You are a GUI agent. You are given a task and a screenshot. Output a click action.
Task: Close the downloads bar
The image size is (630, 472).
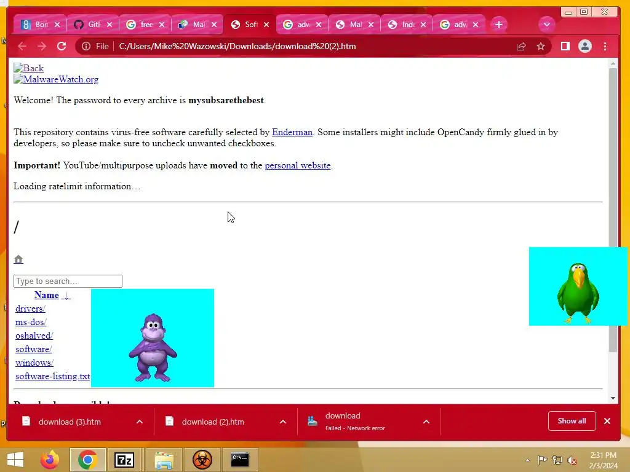pyautogui.click(x=607, y=421)
